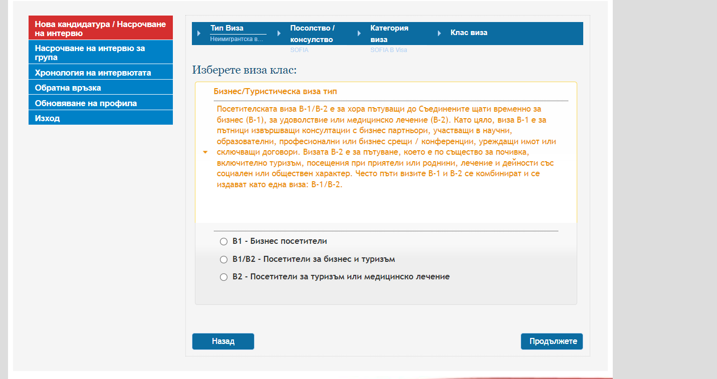Select the B1 - Бизнес посетители radio button
Image resolution: width=717 pixels, height=379 pixels.
point(224,242)
